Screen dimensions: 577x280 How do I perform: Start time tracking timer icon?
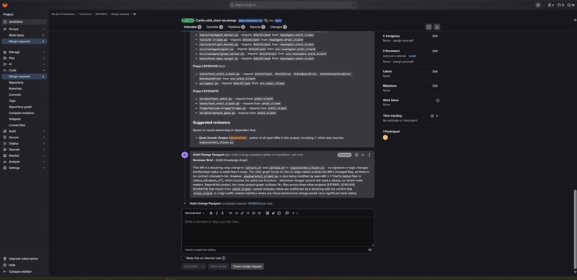point(432,115)
